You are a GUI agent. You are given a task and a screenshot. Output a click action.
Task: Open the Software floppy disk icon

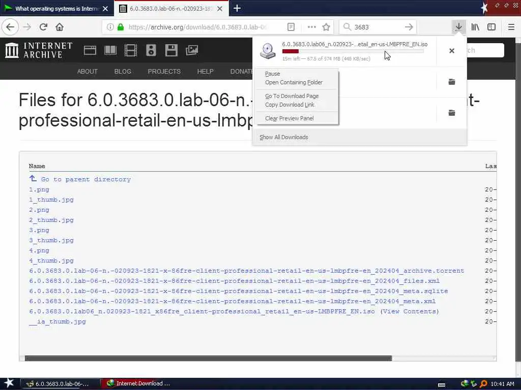(171, 50)
